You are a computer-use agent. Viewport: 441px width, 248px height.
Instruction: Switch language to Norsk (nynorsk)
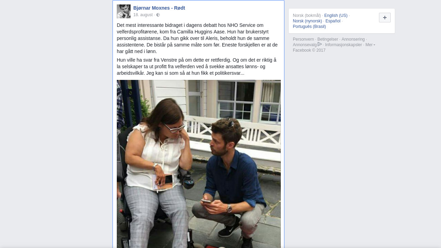click(x=307, y=21)
